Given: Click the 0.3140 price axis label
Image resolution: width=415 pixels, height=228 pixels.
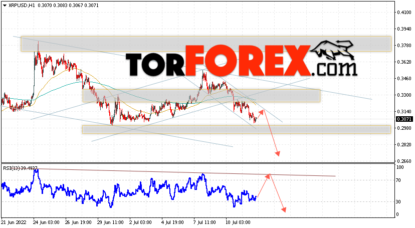Looking at the screenshot, I should click(x=404, y=112).
